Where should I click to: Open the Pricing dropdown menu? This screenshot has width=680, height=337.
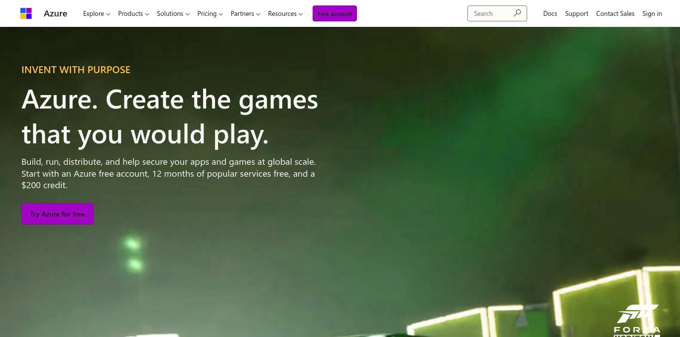click(210, 13)
